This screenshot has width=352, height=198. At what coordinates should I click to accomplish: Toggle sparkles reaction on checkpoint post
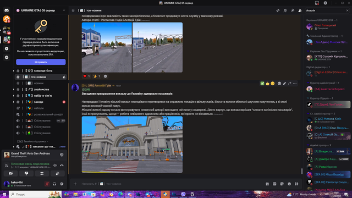pos(97,76)
